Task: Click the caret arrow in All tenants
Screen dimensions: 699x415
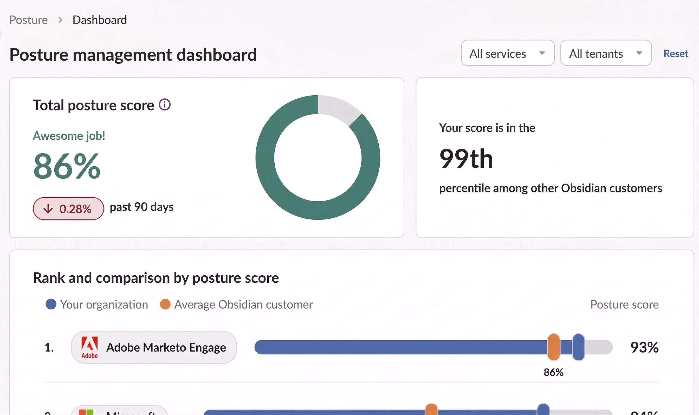Action: [x=639, y=53]
